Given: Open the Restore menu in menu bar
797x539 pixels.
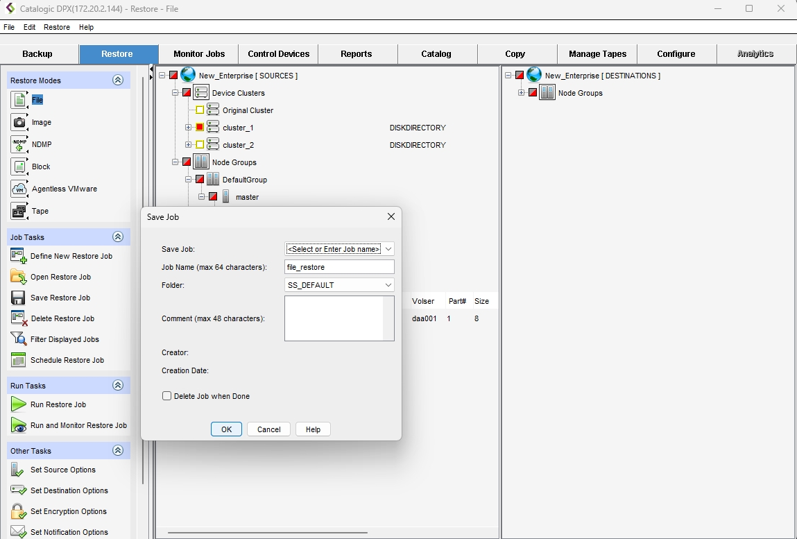Looking at the screenshot, I should pyautogui.click(x=57, y=27).
